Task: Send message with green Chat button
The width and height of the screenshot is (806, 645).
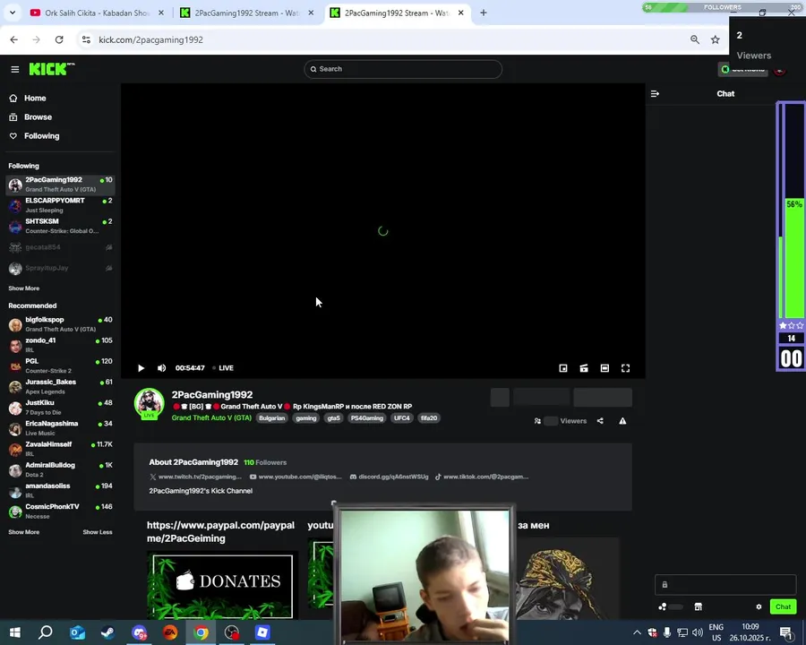Action: coord(783,607)
